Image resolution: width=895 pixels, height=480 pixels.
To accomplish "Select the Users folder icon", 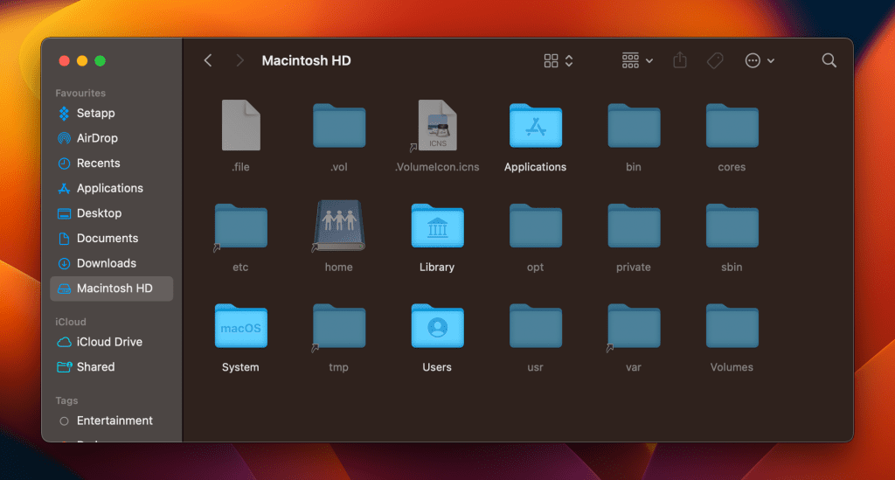I will point(437,328).
